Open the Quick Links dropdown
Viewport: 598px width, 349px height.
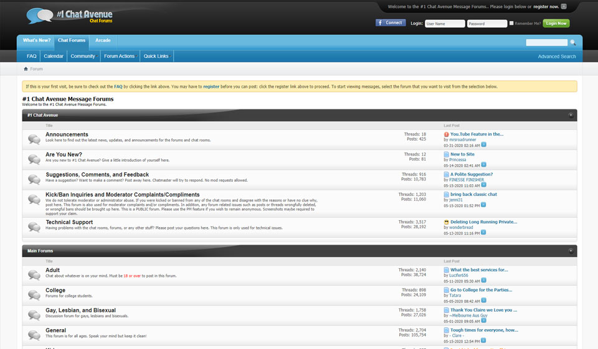click(156, 56)
